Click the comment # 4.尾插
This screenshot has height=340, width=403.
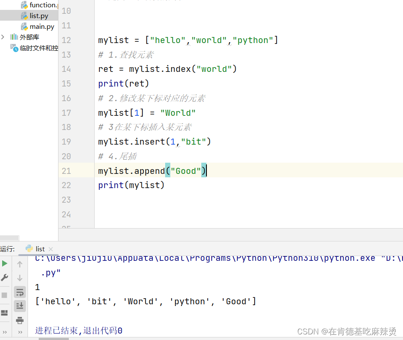pos(117,156)
